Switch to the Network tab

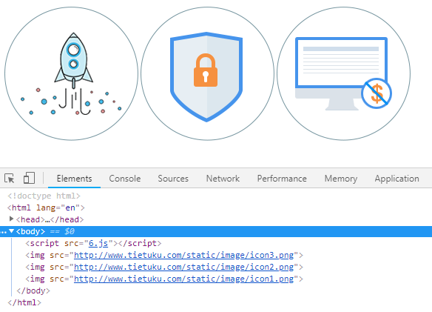223,179
